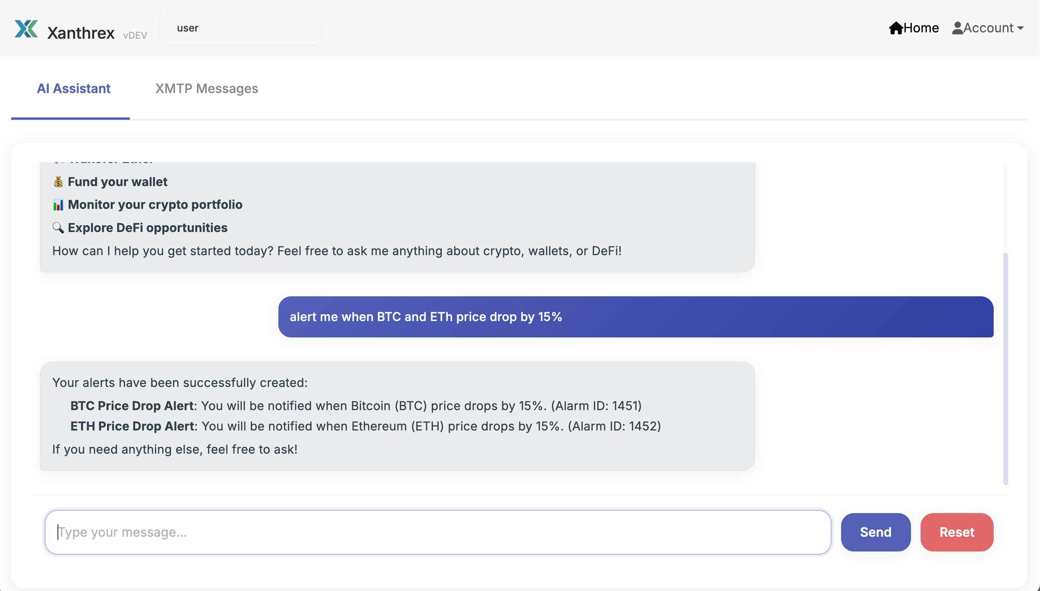
Task: Click the Alarm ID: 1452 text
Action: 615,426
